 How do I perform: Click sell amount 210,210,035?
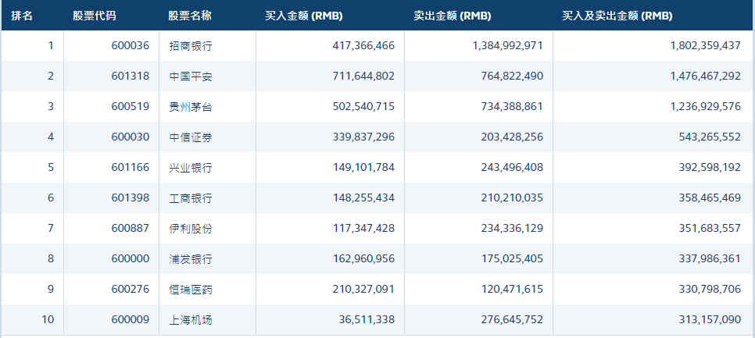click(x=512, y=197)
